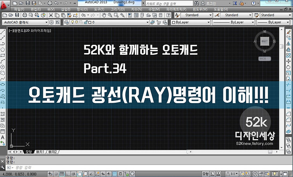Open the ByLayer color control swatch dropdown
This screenshot has height=177, width=293.
pos(191,22)
